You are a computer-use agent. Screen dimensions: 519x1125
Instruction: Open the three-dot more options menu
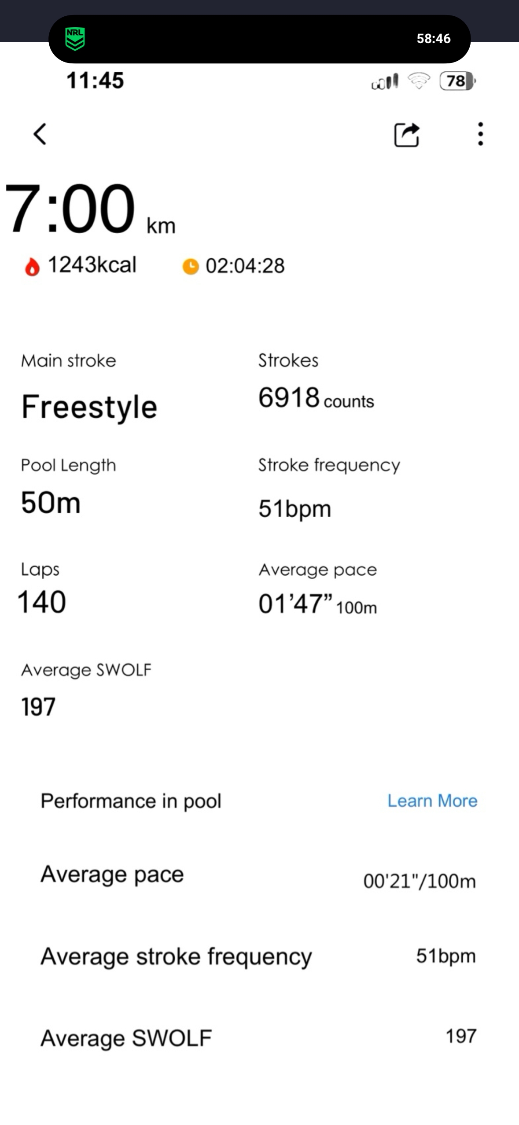coord(480,134)
